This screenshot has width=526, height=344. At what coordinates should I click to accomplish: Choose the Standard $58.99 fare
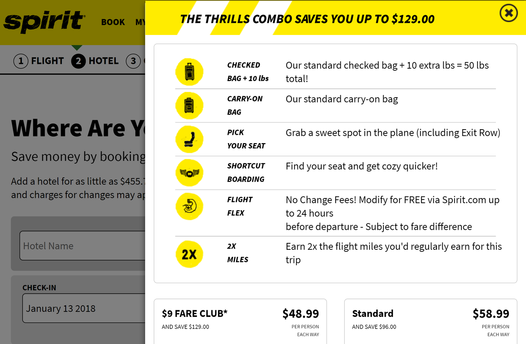pyautogui.click(x=431, y=321)
